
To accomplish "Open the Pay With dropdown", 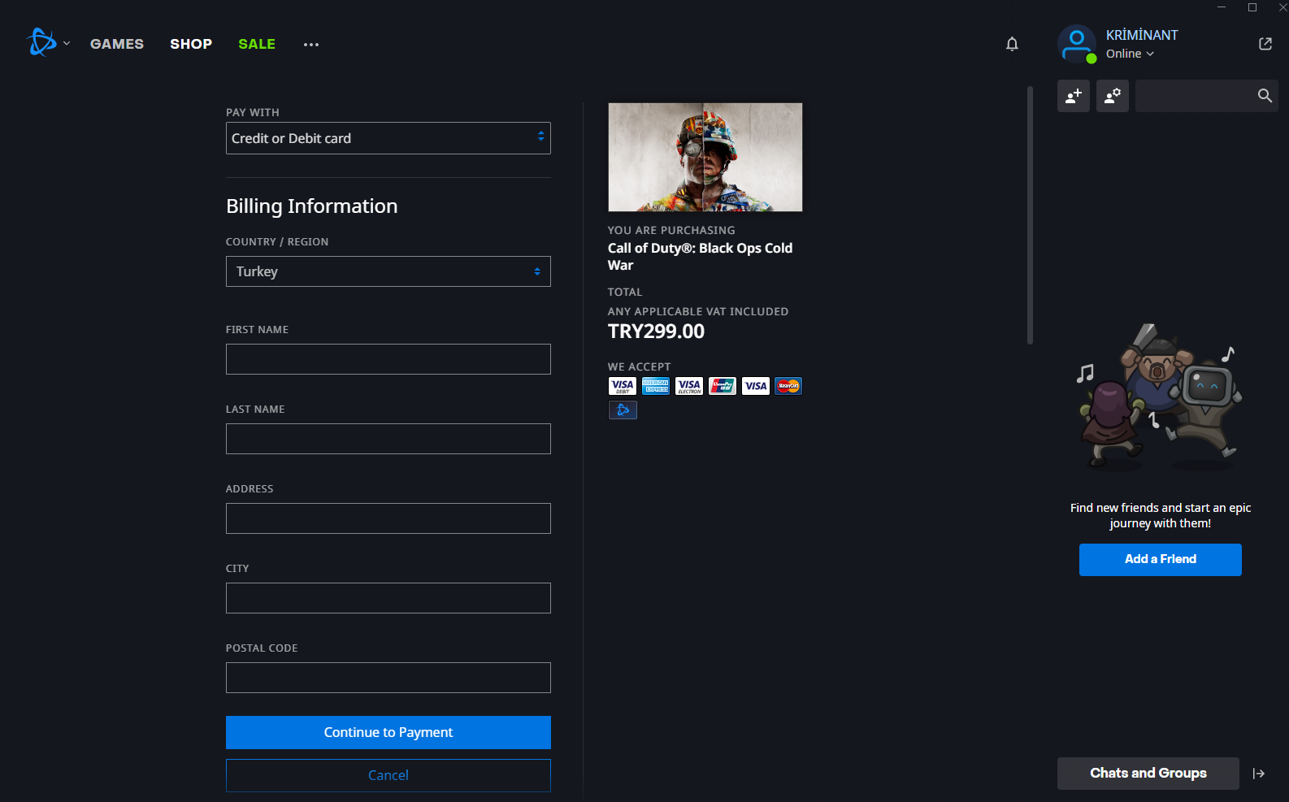I will (x=388, y=138).
